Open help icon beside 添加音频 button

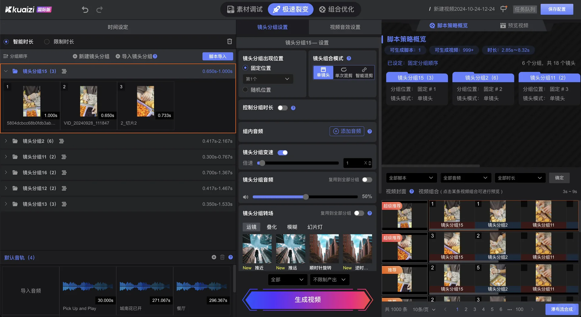[370, 132]
